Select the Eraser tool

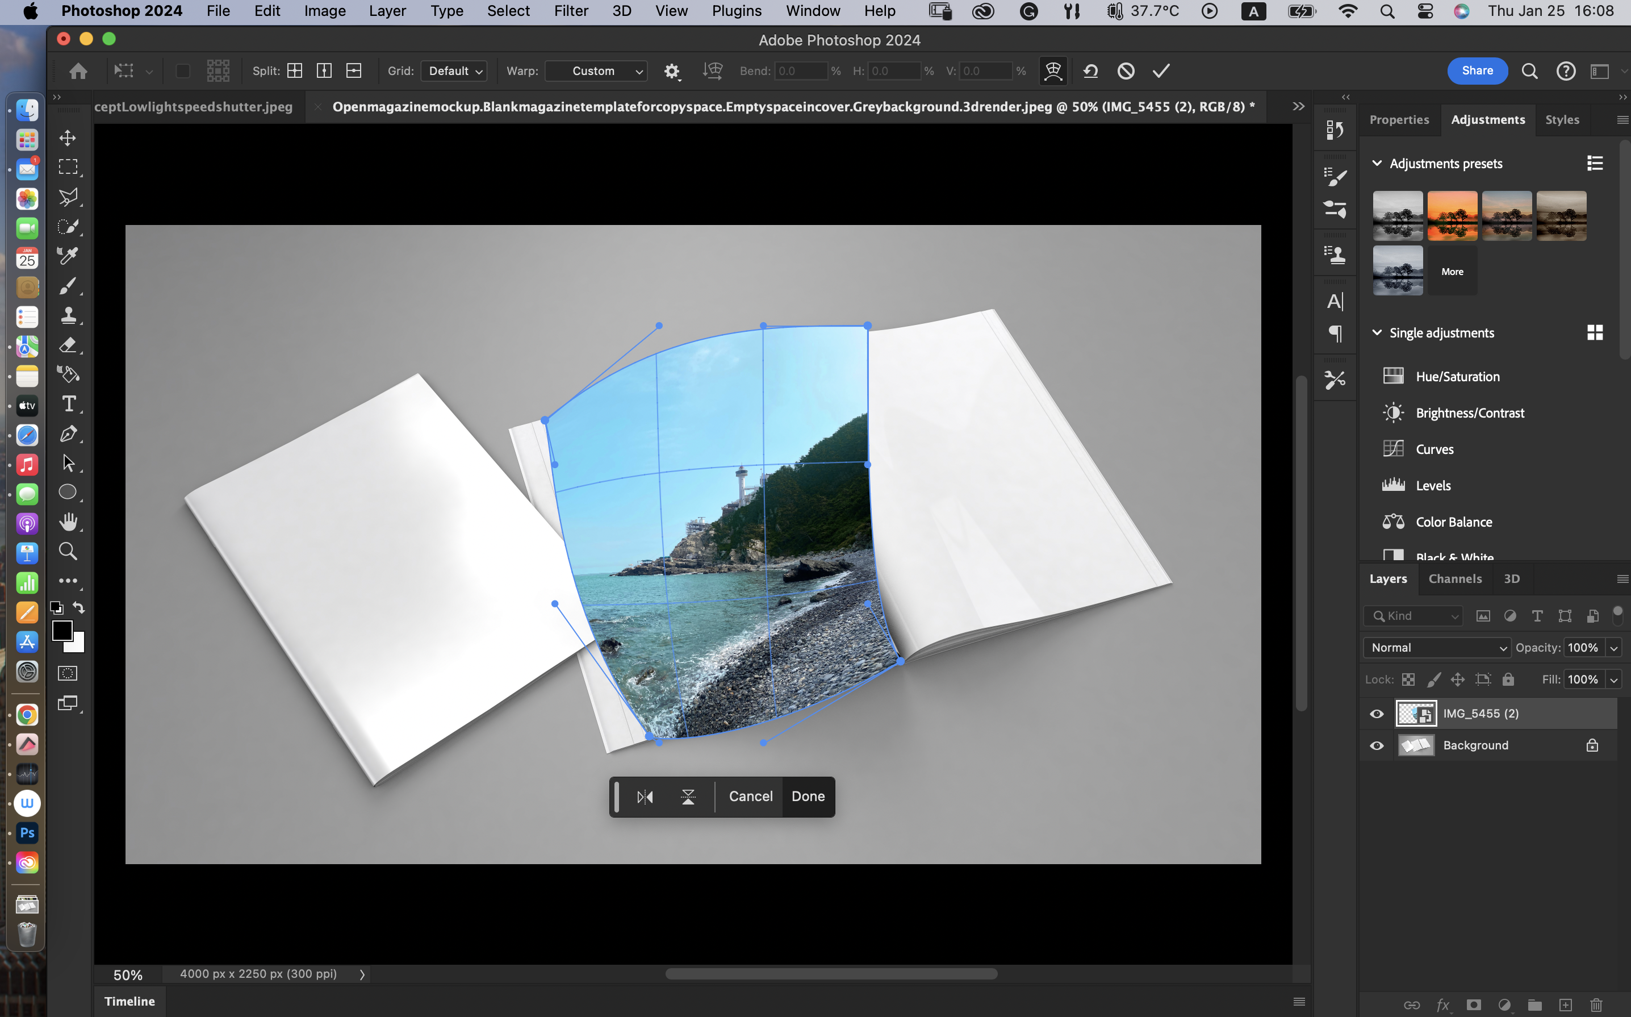click(x=68, y=344)
